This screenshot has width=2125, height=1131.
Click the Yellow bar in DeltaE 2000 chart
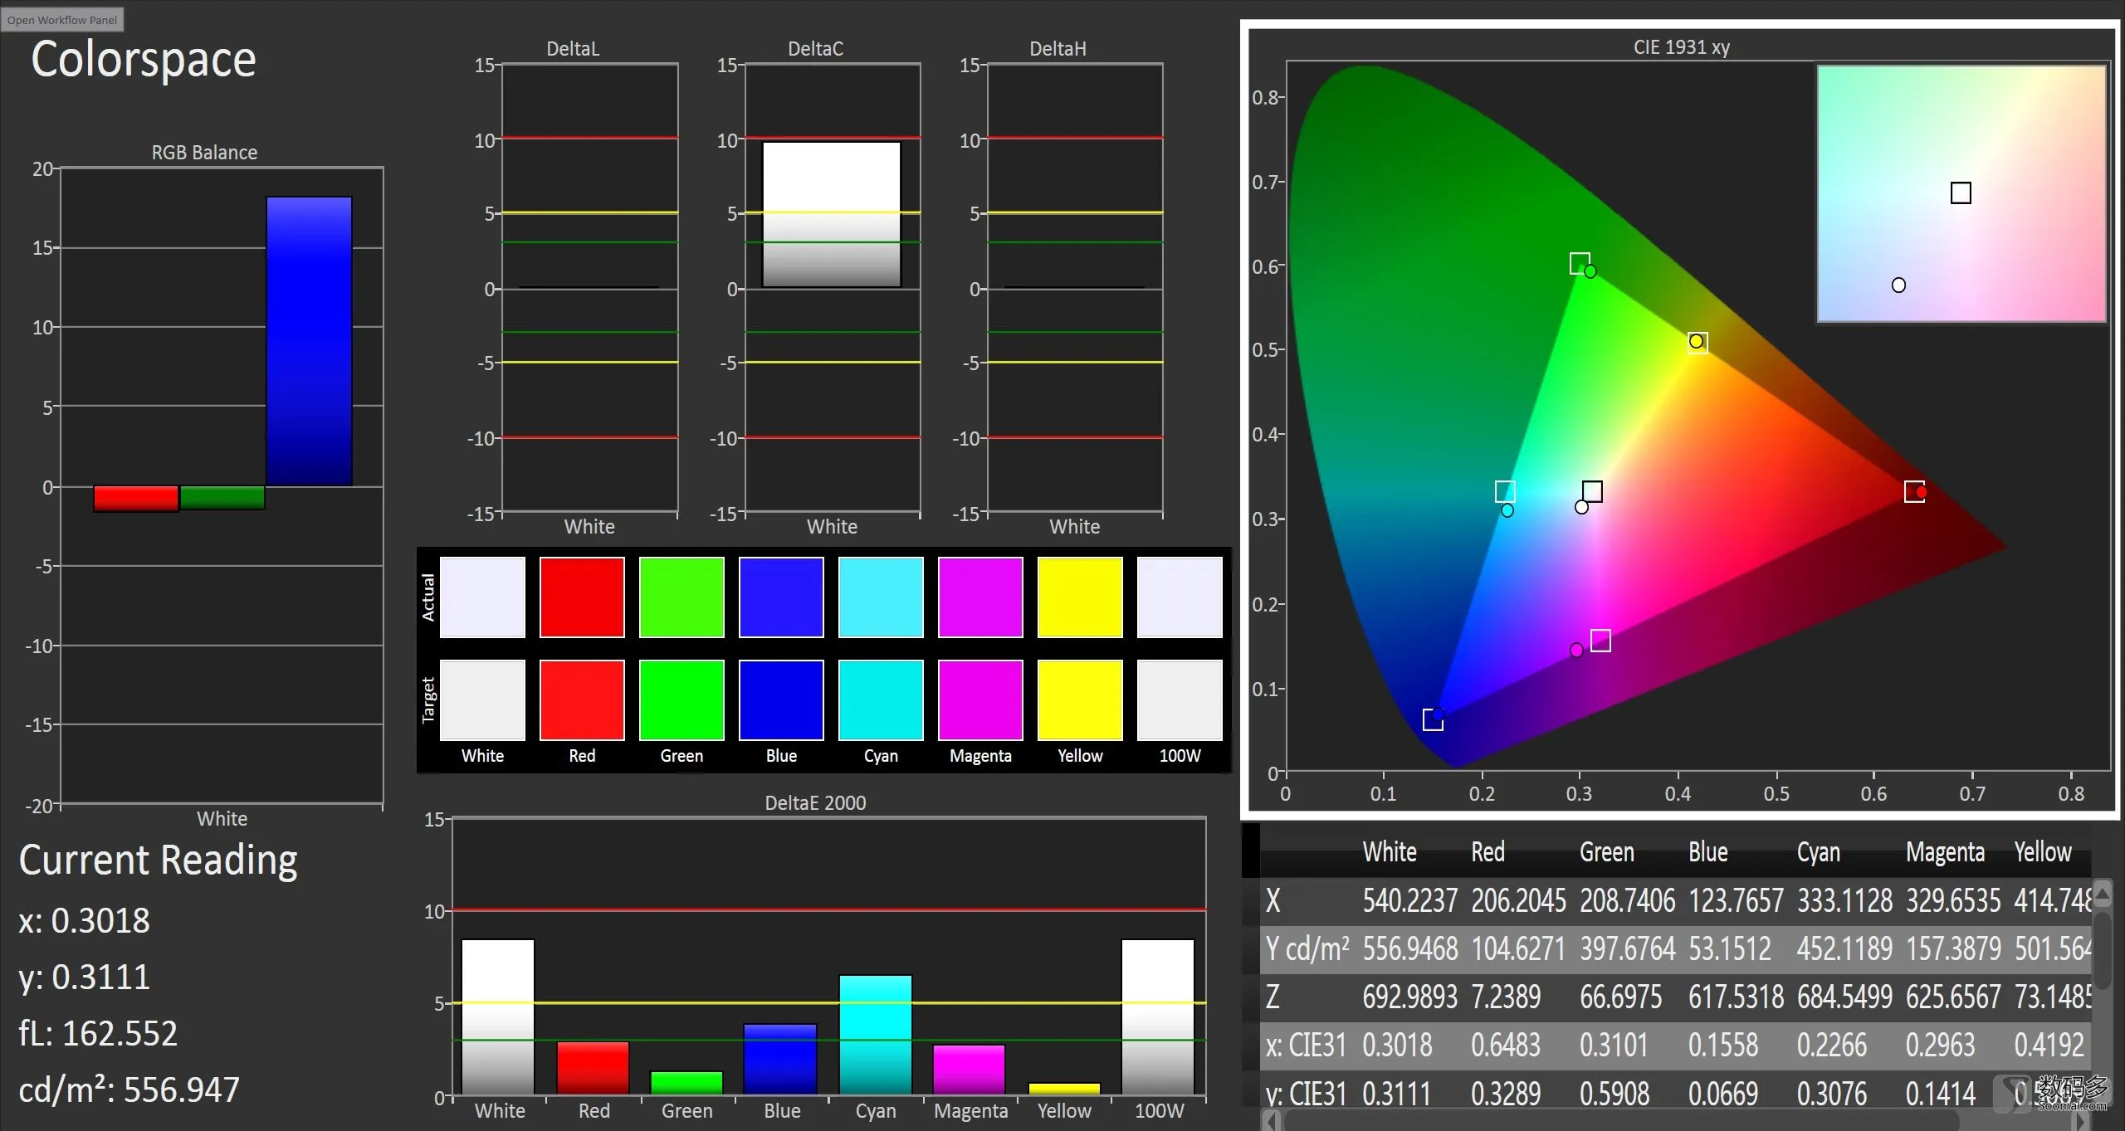tap(1064, 1089)
